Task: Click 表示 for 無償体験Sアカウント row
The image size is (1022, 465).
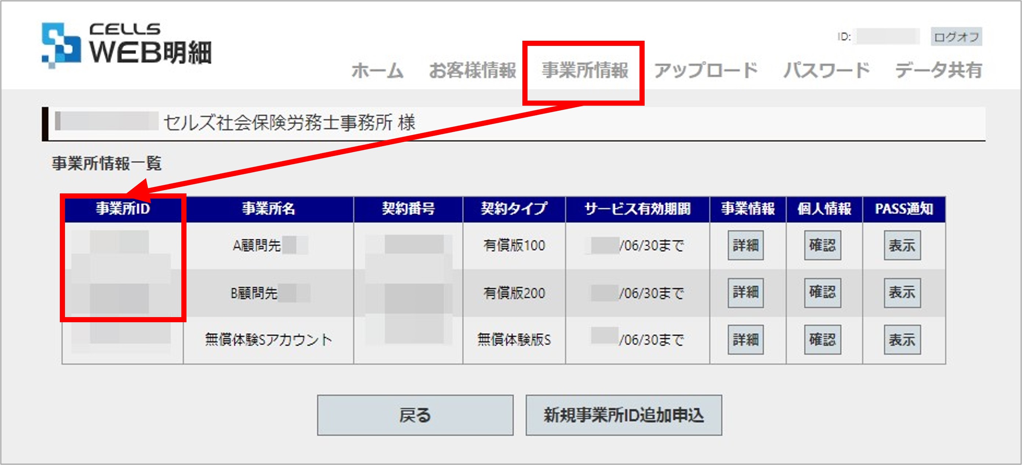Action: pos(902,340)
